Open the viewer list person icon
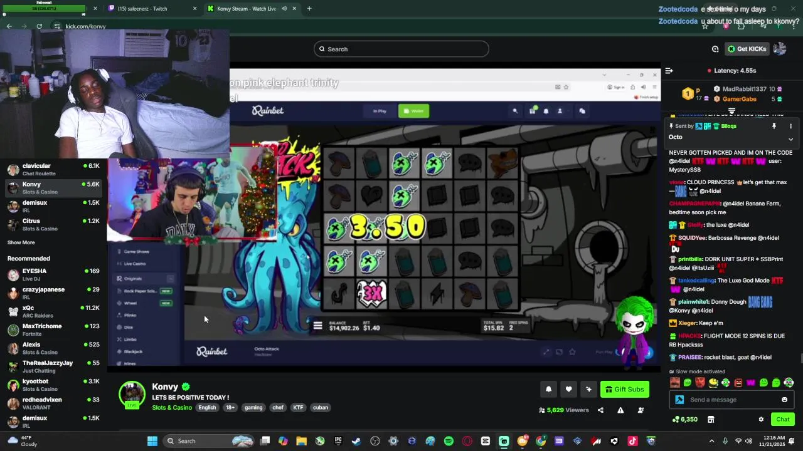This screenshot has height=451, width=803. click(x=641, y=410)
